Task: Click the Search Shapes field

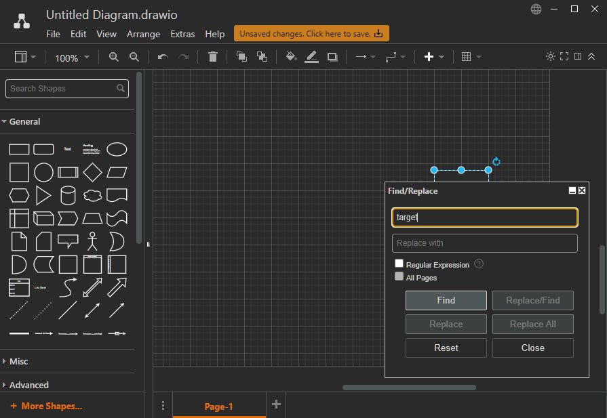Action: [67, 89]
